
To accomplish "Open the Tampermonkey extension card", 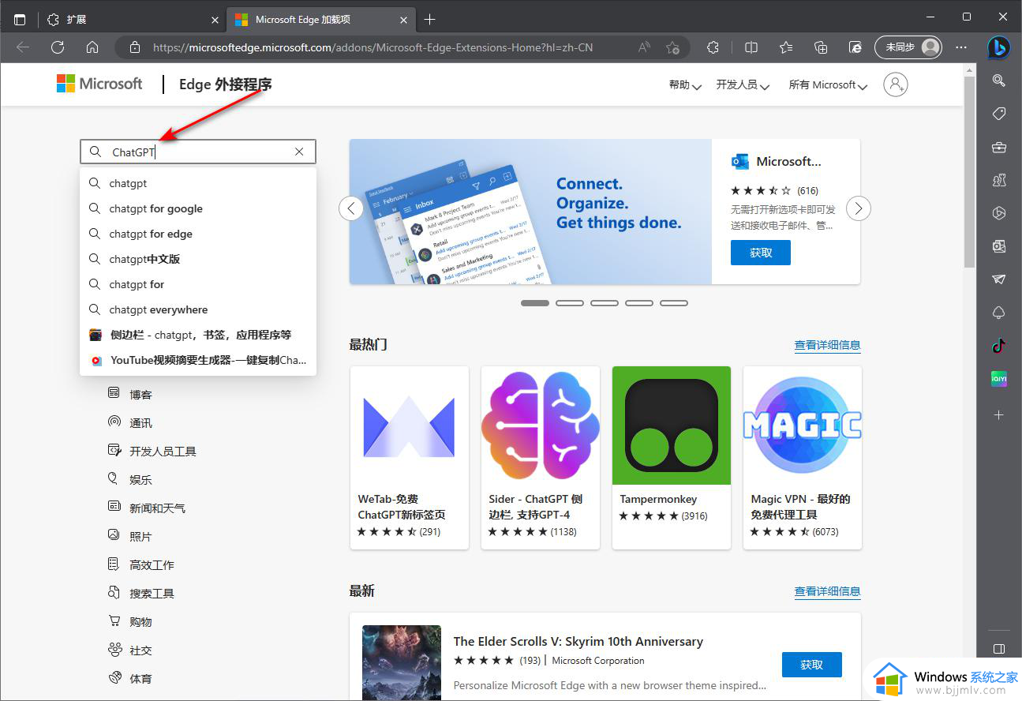I will pos(672,458).
